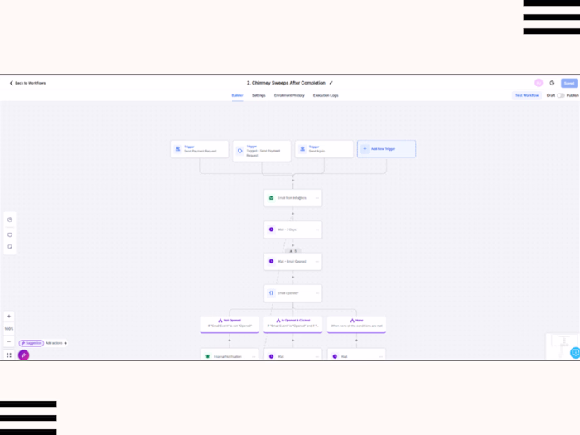Select the None branch
Viewport: 580px width, 435px height.
coord(356,325)
